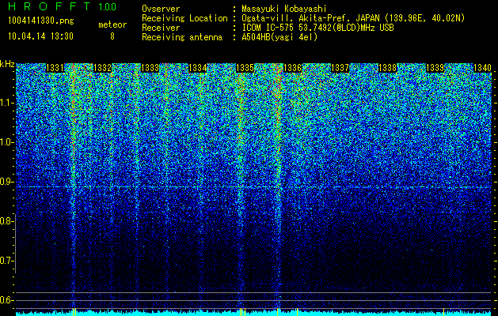Image resolution: width=498 pixels, height=316 pixels.
Task: Click the 1337 time marker
Action: pos(340,68)
